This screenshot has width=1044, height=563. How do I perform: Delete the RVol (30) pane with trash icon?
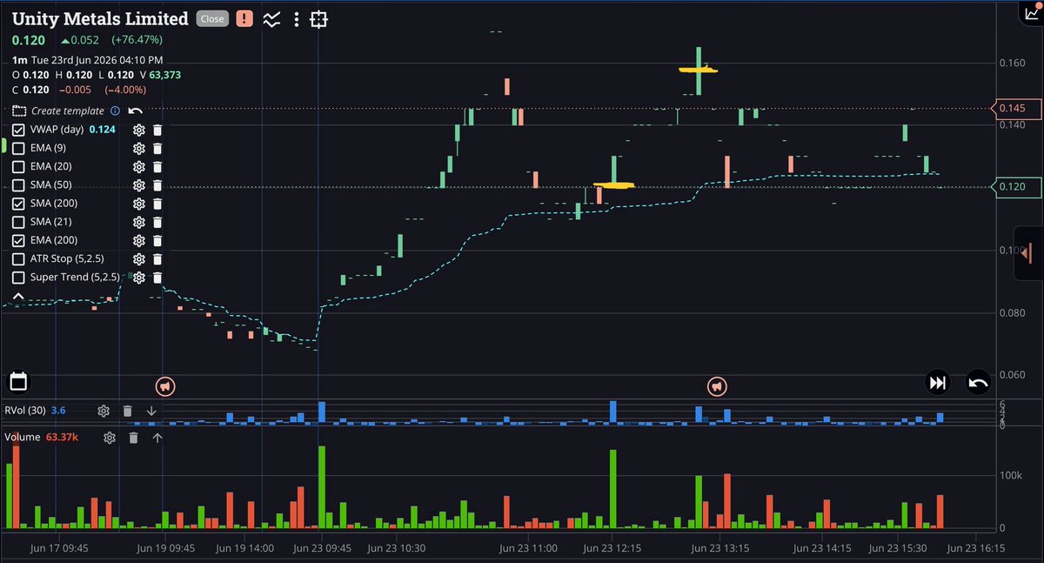128,411
